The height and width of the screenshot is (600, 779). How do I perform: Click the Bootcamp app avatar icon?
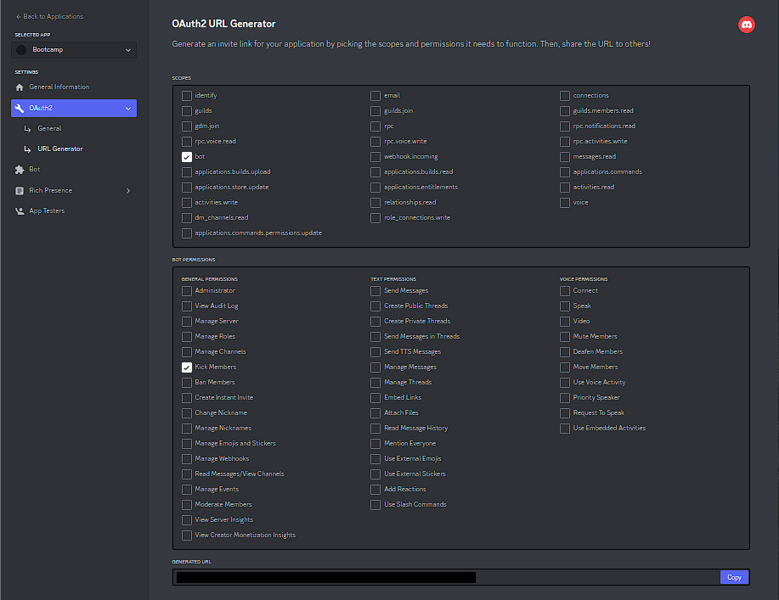pyautogui.click(x=21, y=49)
